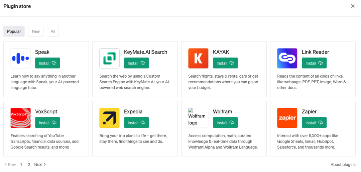Click the VoxScript red logo
Image resolution: width=361 pixels, height=172 pixels.
pos(20,118)
